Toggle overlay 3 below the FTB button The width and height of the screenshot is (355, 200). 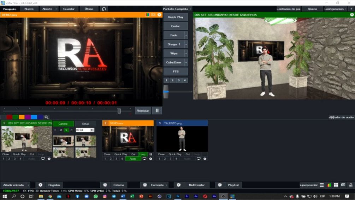179,80
